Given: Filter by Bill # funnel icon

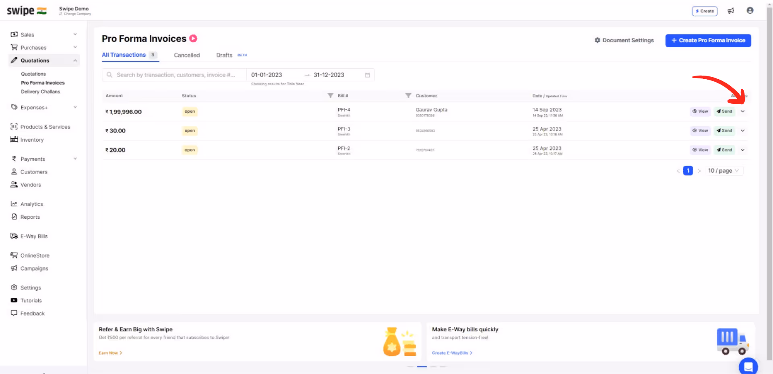Looking at the screenshot, I should 408,95.
